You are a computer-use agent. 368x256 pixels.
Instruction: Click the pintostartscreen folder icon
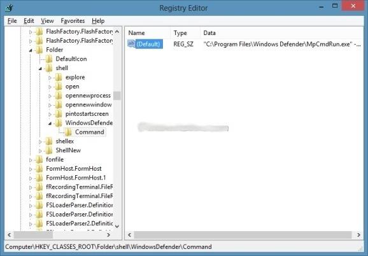pos(59,114)
